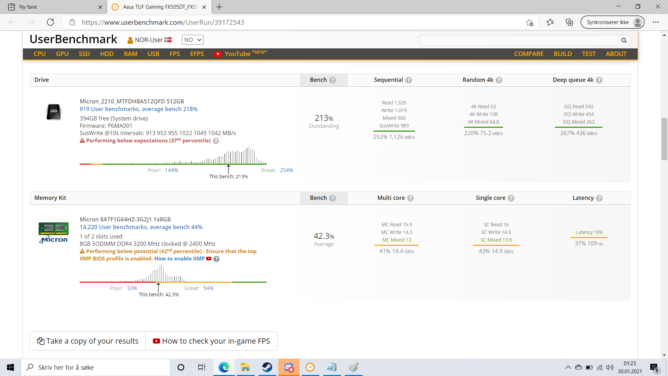Open File Explorer from the taskbar
The width and height of the screenshot is (668, 376).
(246, 367)
